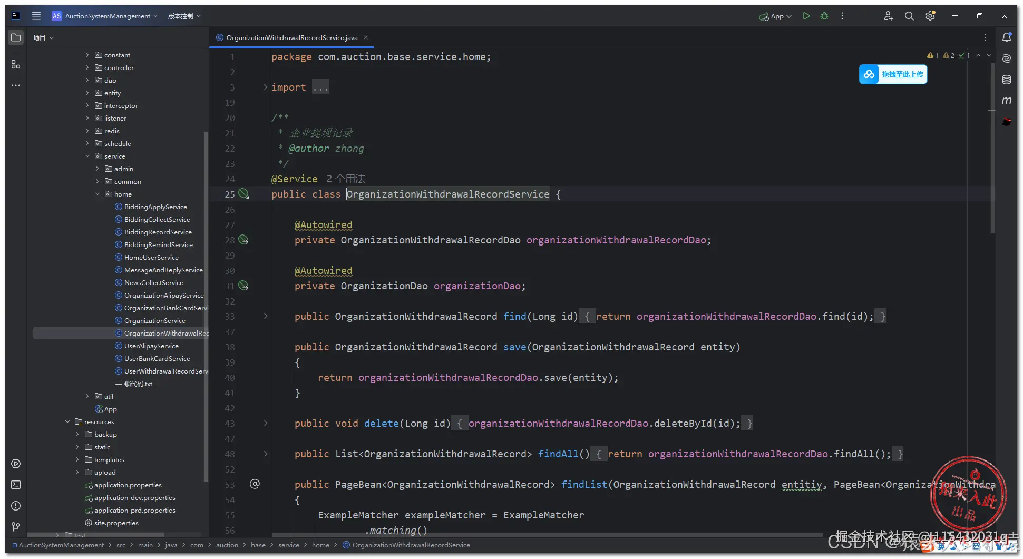Open the Services tool window
The height and width of the screenshot is (559, 1023).
16,464
